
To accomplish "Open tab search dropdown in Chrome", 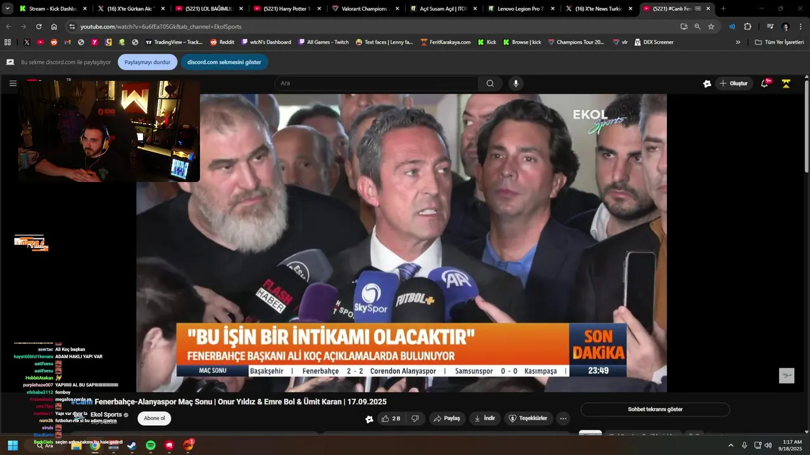I will pos(8,9).
